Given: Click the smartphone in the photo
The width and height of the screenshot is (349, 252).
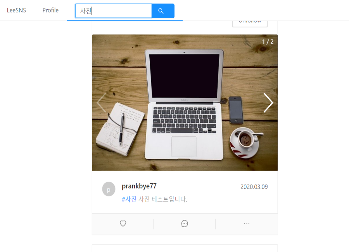Looking at the screenshot, I should (x=236, y=110).
